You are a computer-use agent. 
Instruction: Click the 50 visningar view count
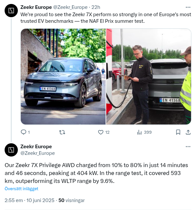tap(72, 200)
